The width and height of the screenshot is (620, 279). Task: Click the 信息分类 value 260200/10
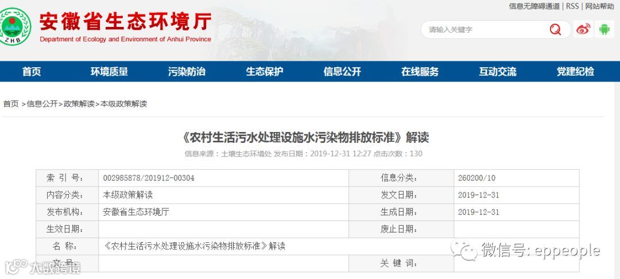pos(476,178)
